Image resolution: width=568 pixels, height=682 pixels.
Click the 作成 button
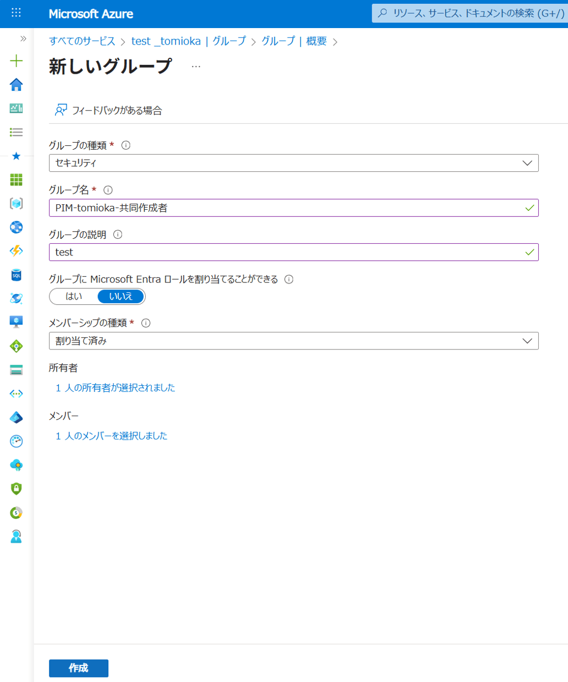pos(79,668)
